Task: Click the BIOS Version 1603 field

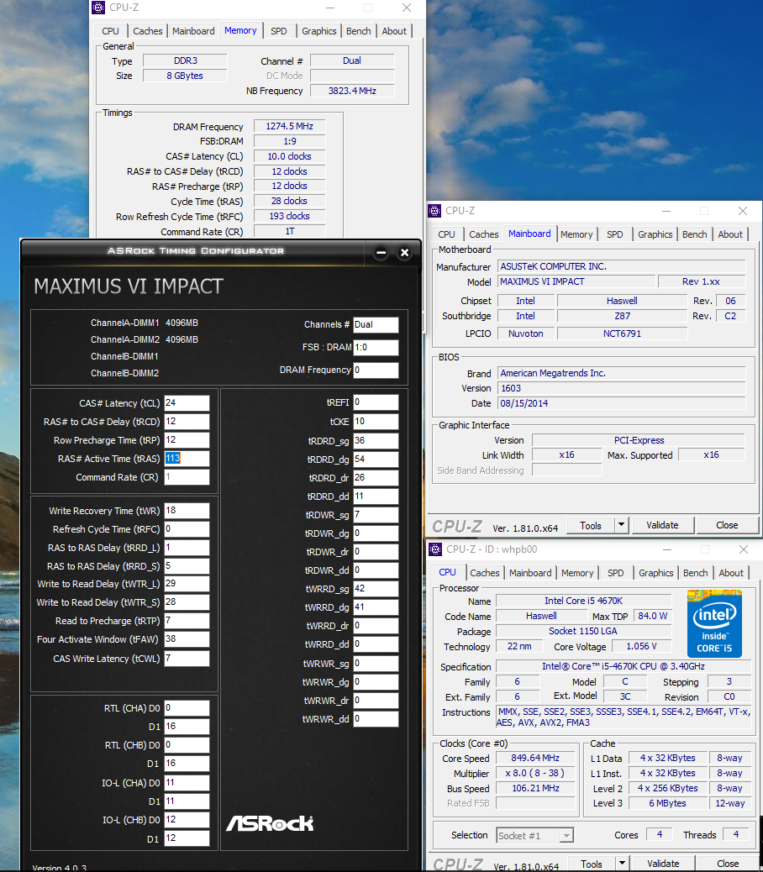Action: click(622, 388)
